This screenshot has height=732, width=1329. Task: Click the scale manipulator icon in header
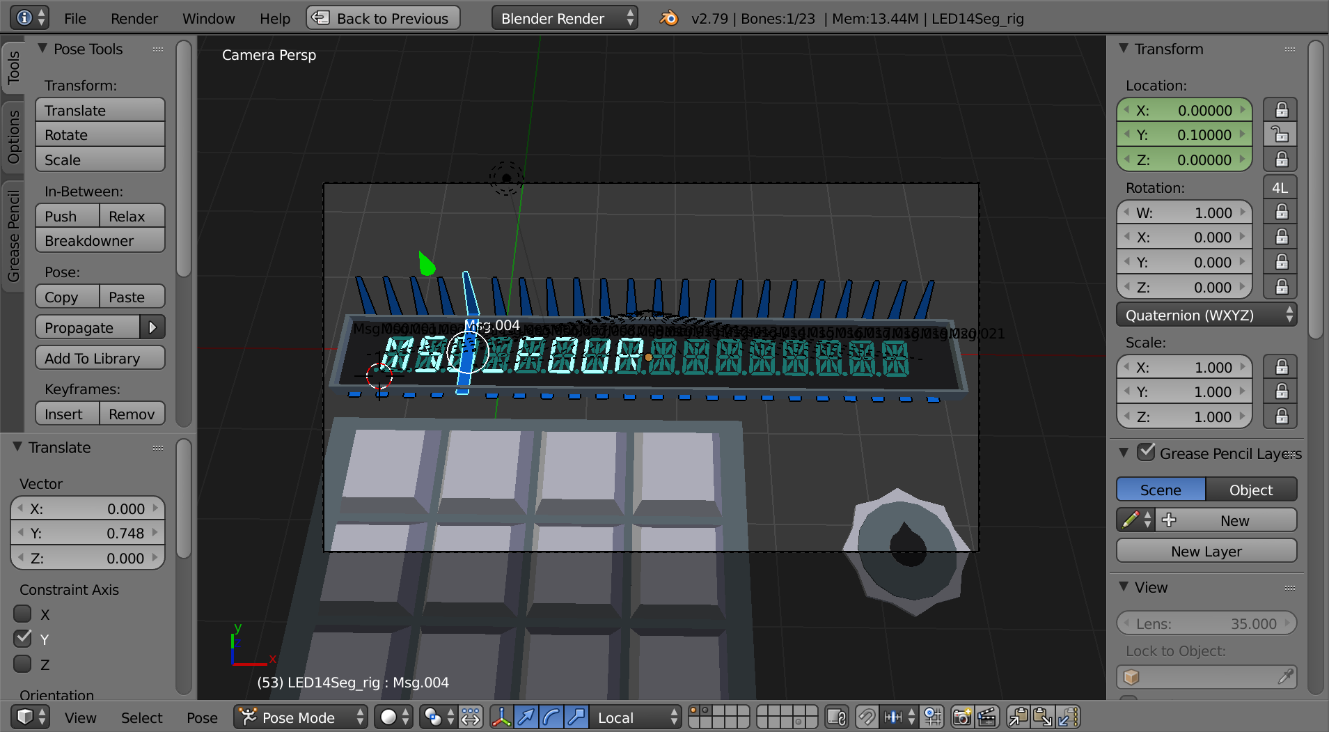tap(576, 717)
